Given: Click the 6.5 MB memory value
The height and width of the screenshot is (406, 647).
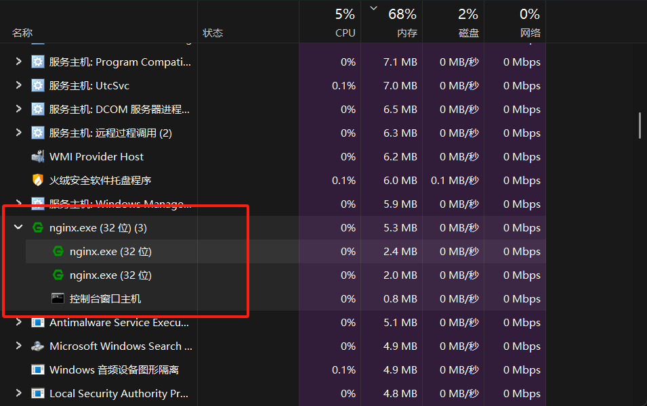Looking at the screenshot, I should [x=400, y=109].
